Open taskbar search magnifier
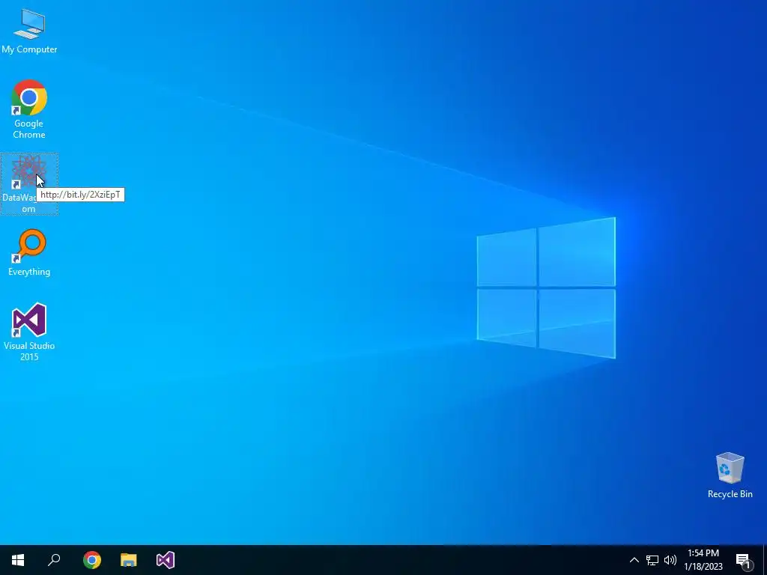 tap(54, 560)
